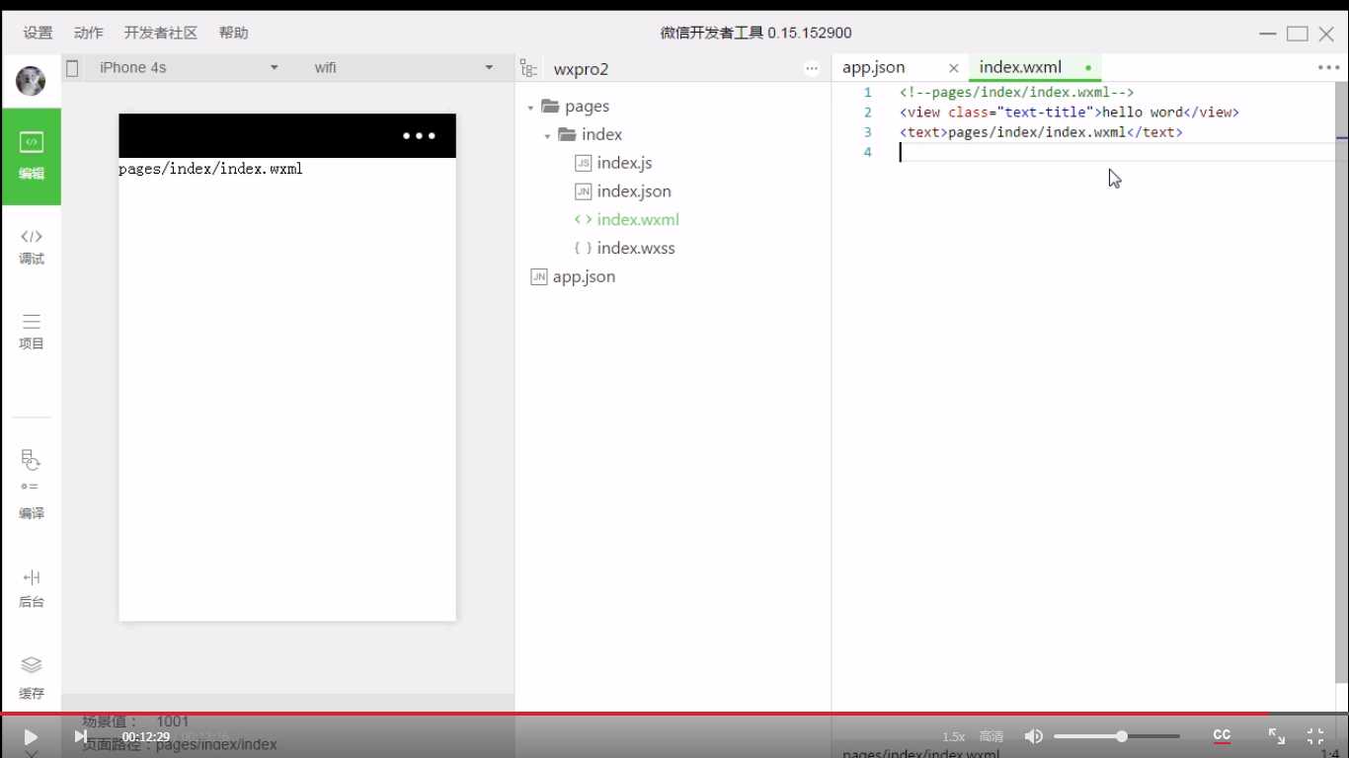Click the pages/index/index.wxml text in simulator
The image size is (1349, 758).
click(x=210, y=169)
